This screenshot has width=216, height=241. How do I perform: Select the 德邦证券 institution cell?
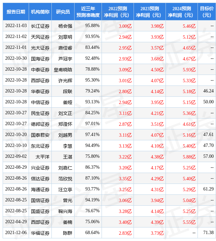pos(40,124)
